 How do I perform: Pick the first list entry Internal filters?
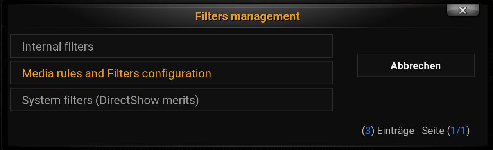click(171, 46)
